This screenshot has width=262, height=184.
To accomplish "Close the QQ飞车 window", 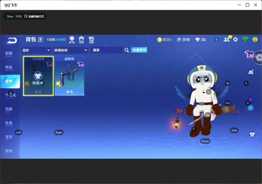I will 256,5.
